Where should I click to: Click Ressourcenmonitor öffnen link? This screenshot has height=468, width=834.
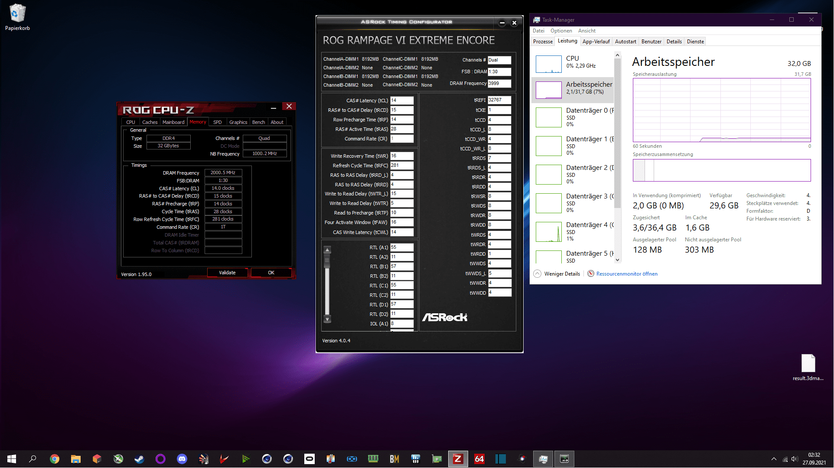coord(627,274)
